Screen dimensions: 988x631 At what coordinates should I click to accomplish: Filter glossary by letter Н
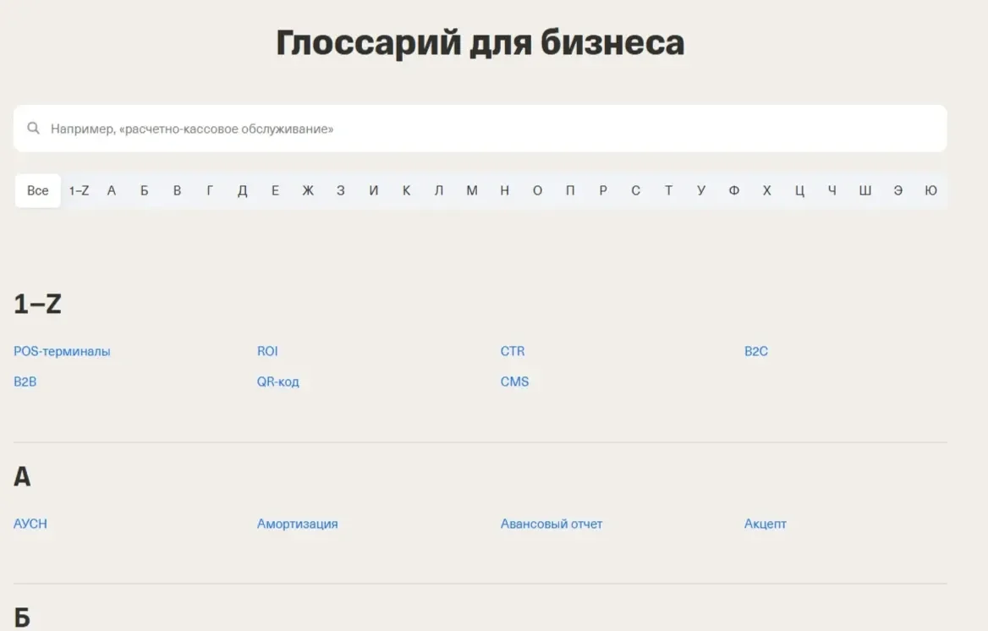coord(505,190)
